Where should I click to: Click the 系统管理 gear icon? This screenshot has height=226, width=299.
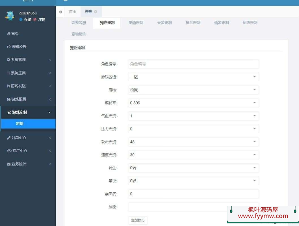click(x=8, y=60)
